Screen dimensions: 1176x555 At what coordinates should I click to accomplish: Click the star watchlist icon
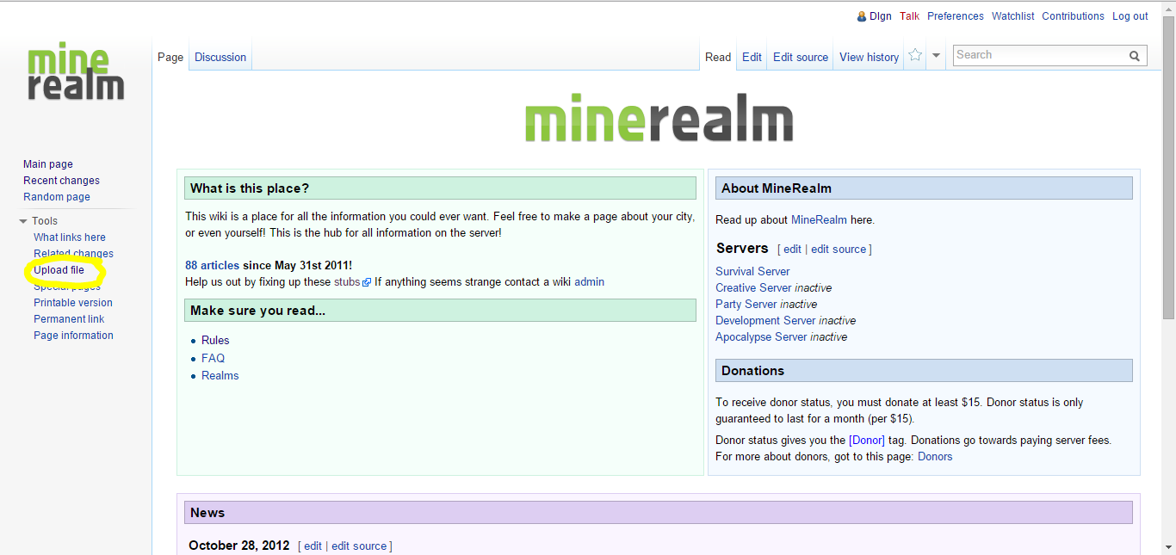(x=915, y=55)
